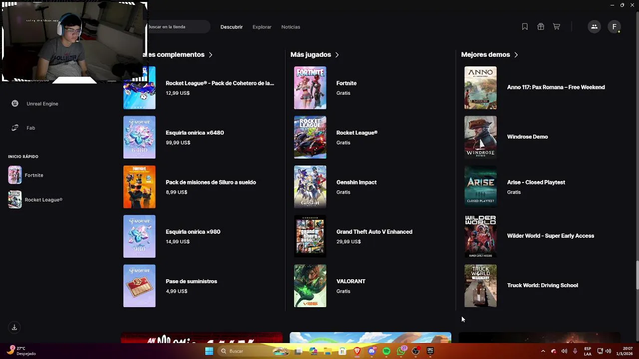The height and width of the screenshot is (359, 639).
Task: Open Windows Start menu
Action: click(x=209, y=351)
